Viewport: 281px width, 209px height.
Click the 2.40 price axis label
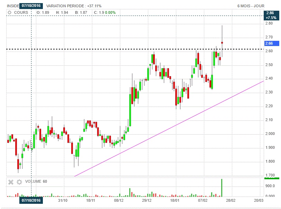269,79
